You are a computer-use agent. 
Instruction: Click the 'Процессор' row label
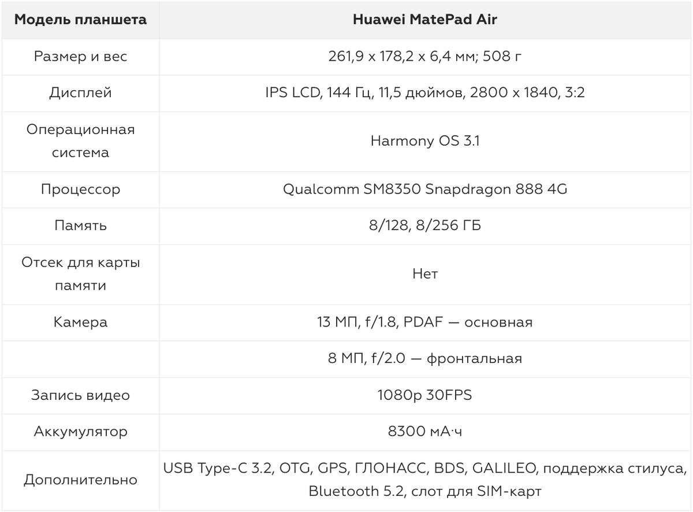[80, 190]
